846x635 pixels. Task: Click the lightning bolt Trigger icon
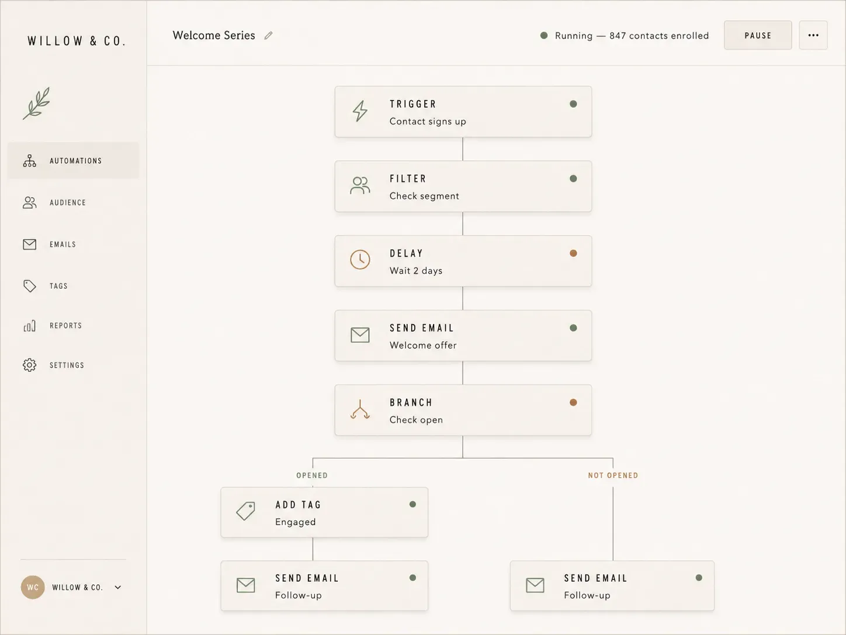[360, 111]
